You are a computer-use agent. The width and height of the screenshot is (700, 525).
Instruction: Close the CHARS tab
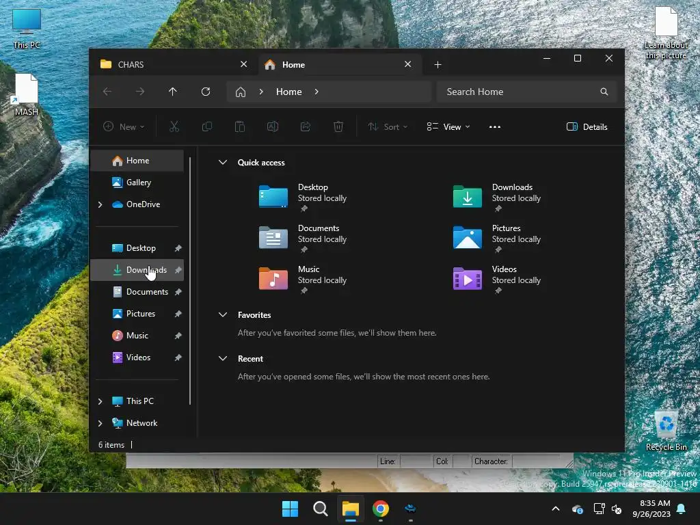pyautogui.click(x=244, y=64)
